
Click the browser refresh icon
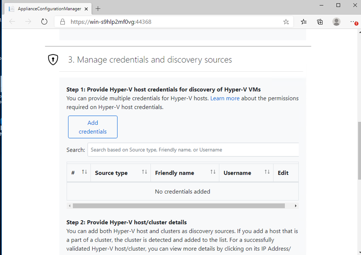(x=44, y=22)
